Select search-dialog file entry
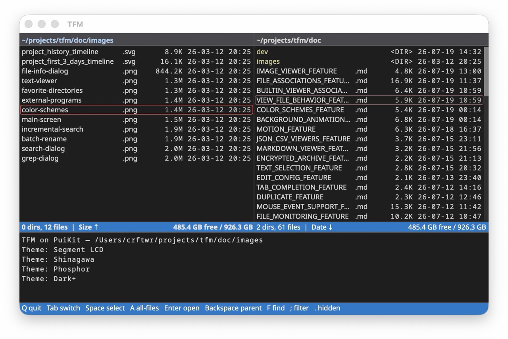Viewport: 508px width, 339px height. click(137, 149)
